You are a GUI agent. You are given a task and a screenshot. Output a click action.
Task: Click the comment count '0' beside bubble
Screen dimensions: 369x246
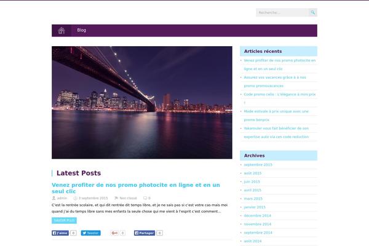pos(149,198)
